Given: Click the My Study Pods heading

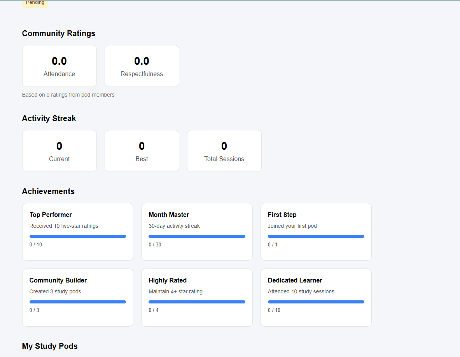Looking at the screenshot, I should pyautogui.click(x=50, y=346).
